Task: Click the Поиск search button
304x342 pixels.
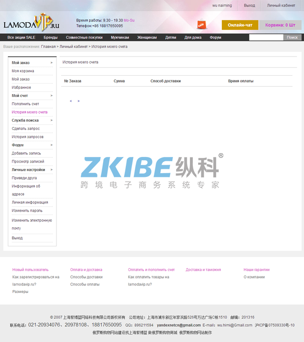Action: tap(292, 38)
